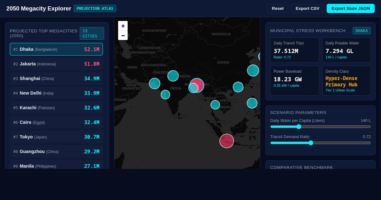Click Hyper-Dense Primary Hub text
Image resolution: width=381 pixels, height=200 pixels.
click(x=341, y=81)
